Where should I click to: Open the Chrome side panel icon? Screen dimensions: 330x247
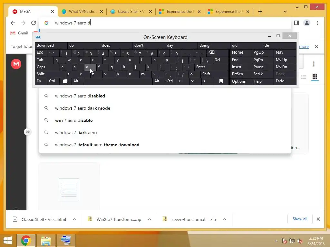pos(296,23)
